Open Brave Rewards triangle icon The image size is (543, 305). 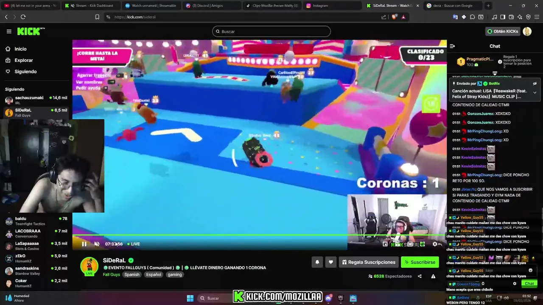pos(403,17)
